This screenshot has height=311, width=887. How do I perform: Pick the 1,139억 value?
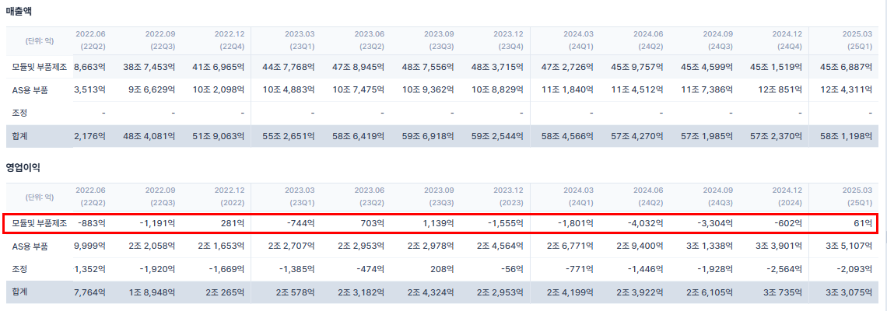coord(439,223)
